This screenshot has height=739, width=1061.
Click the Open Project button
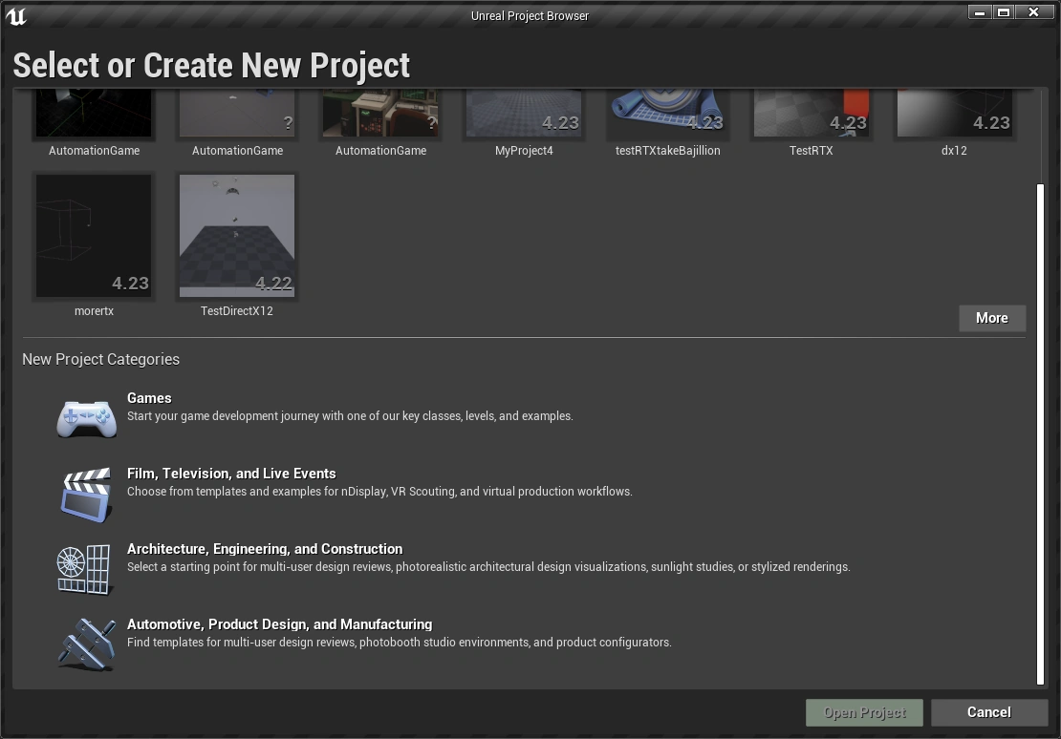point(864,712)
